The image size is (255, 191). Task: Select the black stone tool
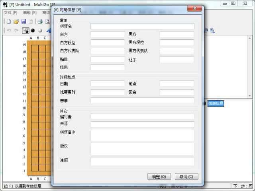coord(33,30)
